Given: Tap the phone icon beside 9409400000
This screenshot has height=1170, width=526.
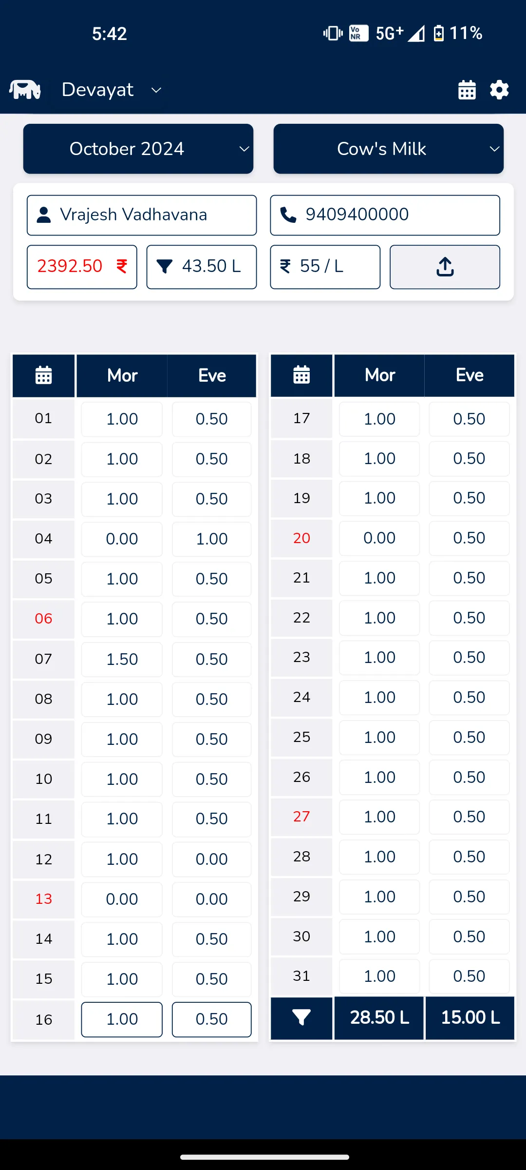Looking at the screenshot, I should pos(288,215).
